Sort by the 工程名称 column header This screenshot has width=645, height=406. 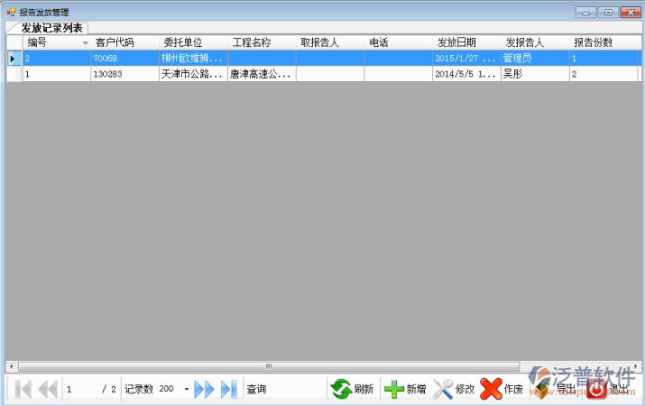click(262, 42)
